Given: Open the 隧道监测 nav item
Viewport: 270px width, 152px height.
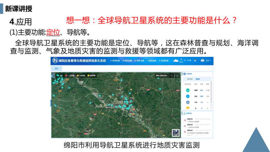Looking at the screenshot, I should tap(151, 61).
